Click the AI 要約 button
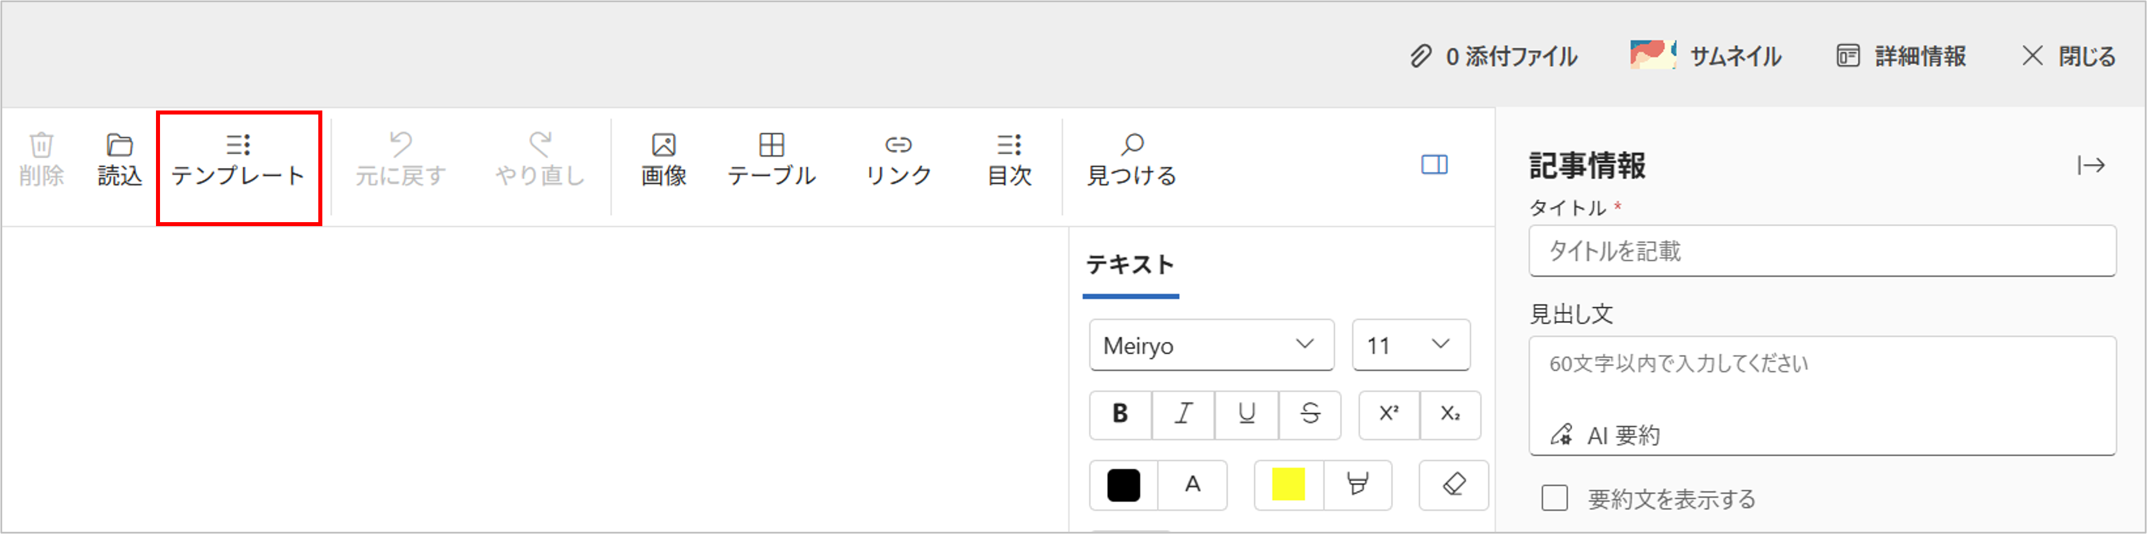 pyautogui.click(x=1605, y=435)
